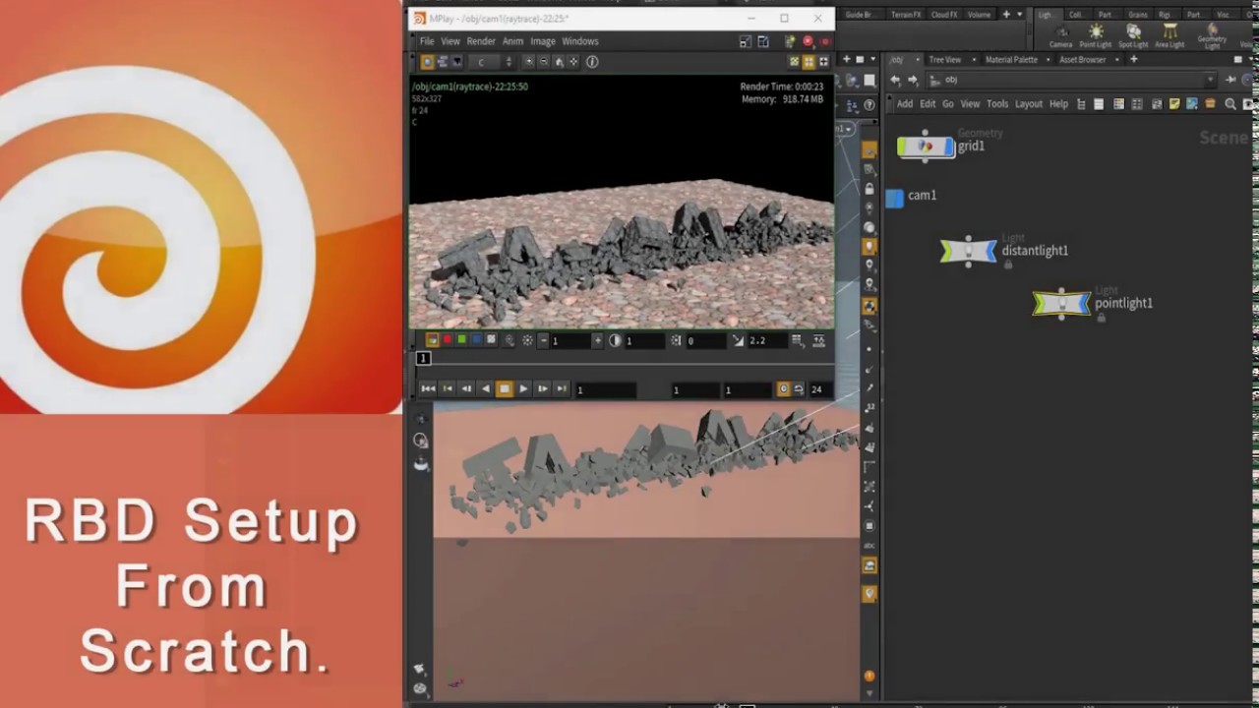1259x708 pixels.
Task: Open the Anim menu in MPlay
Action: coord(512,41)
